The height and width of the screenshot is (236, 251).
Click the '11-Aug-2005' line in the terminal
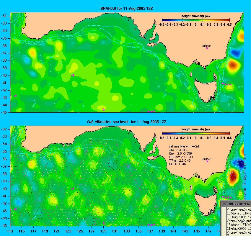pyautogui.click(x=239, y=229)
